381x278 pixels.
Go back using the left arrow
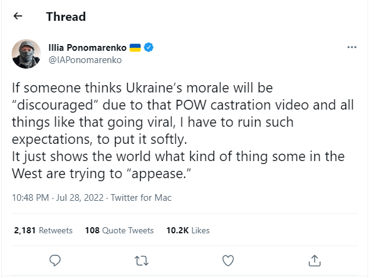18,17
